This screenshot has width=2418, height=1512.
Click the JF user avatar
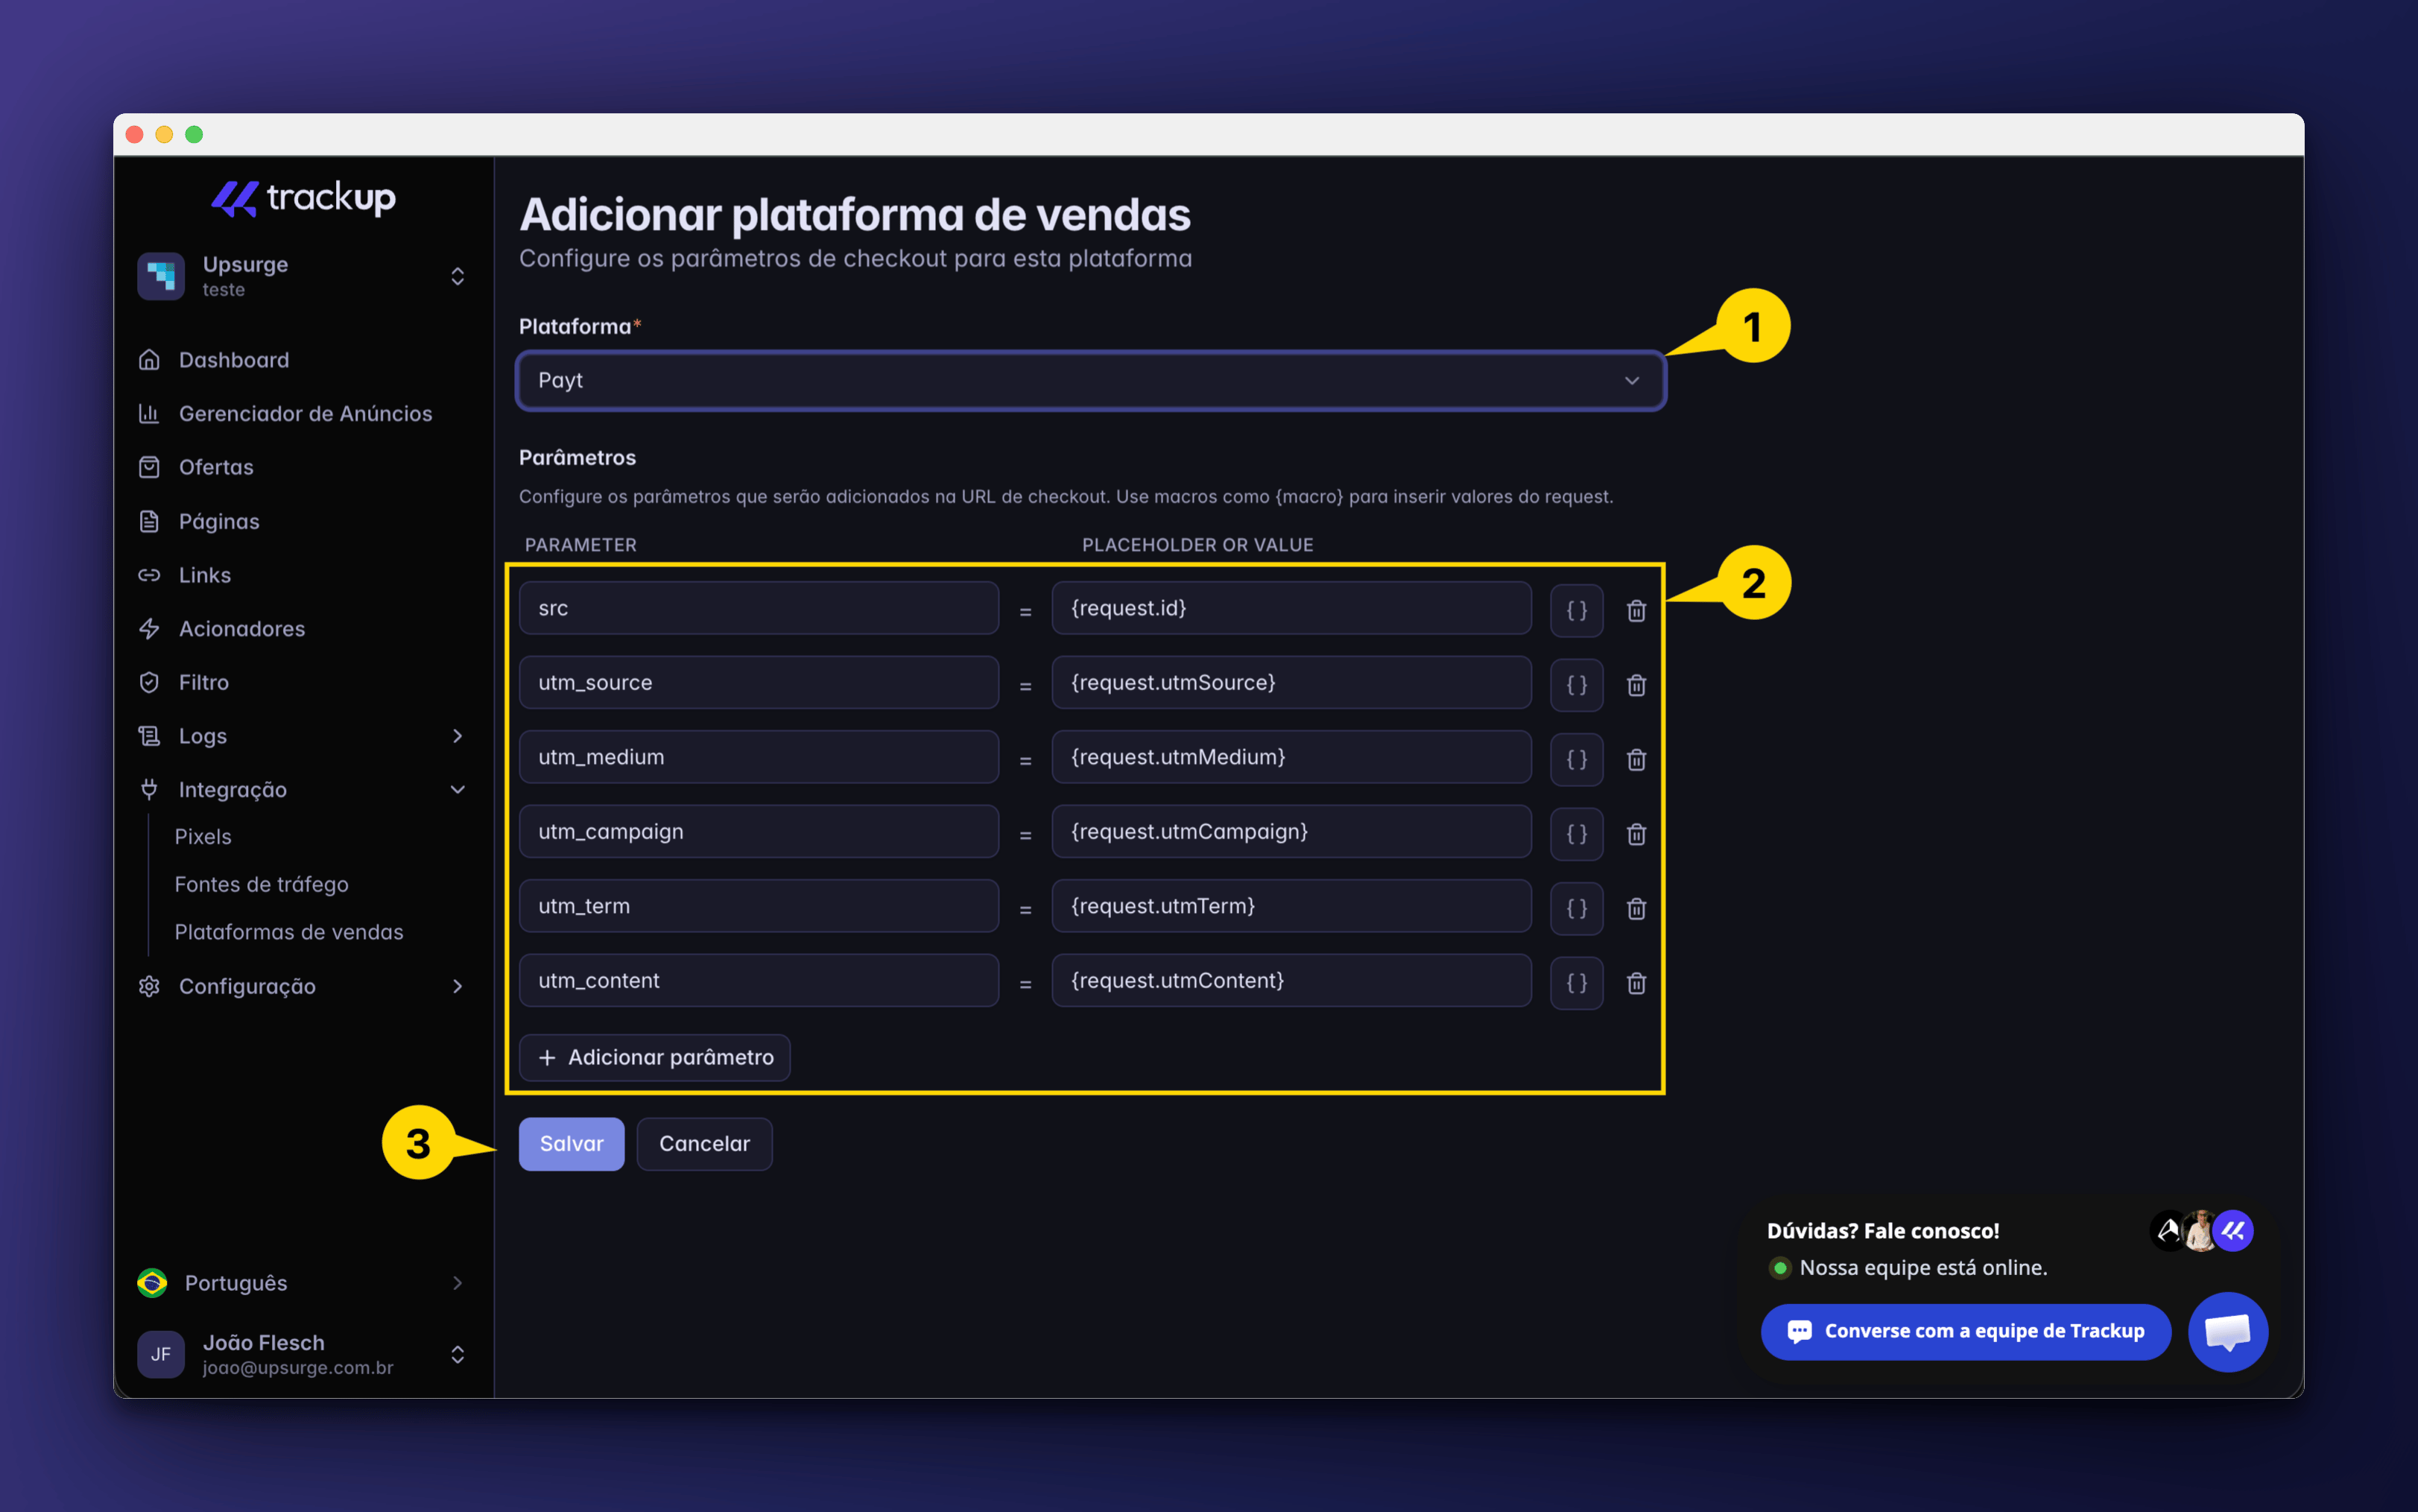161,1354
